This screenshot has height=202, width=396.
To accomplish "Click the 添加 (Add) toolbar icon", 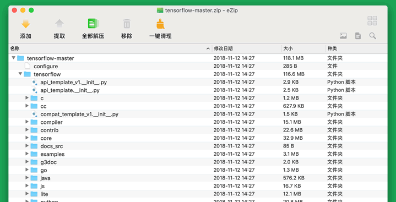I will (x=25, y=24).
